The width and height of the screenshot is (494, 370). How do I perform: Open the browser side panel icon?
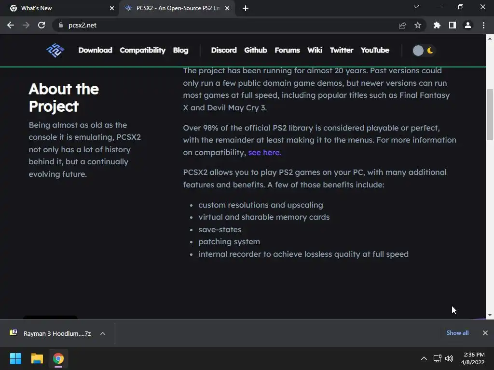[453, 25]
